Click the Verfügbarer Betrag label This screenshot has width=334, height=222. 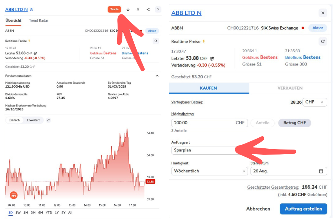187,102
